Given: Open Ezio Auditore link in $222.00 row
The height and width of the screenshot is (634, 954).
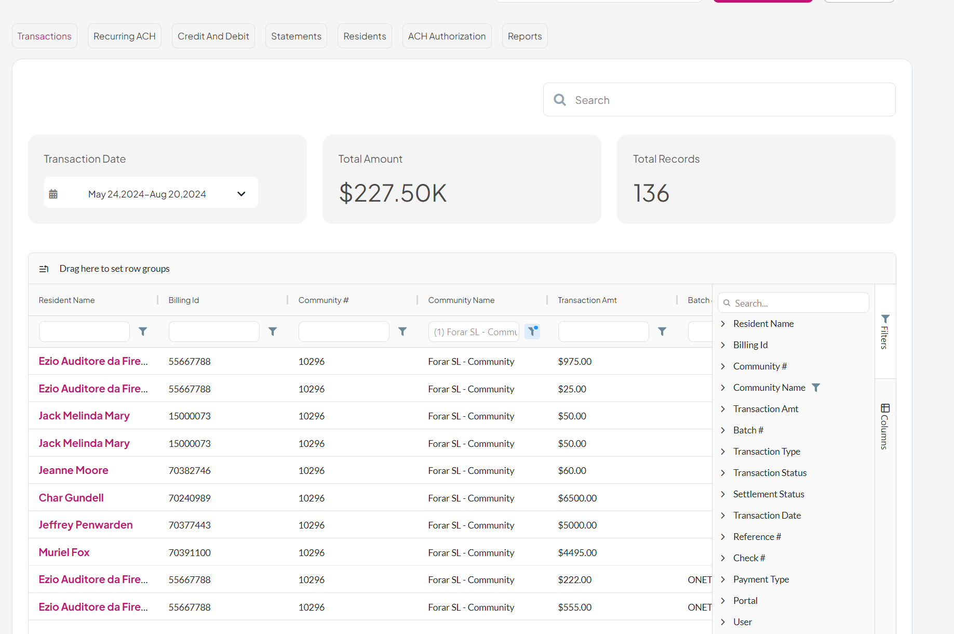Looking at the screenshot, I should (x=93, y=579).
